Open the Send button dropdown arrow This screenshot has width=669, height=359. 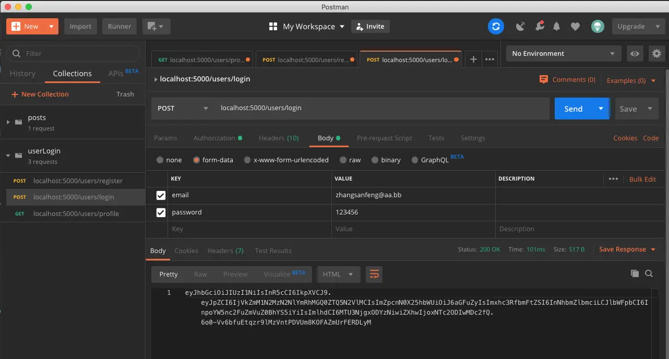pyautogui.click(x=601, y=108)
